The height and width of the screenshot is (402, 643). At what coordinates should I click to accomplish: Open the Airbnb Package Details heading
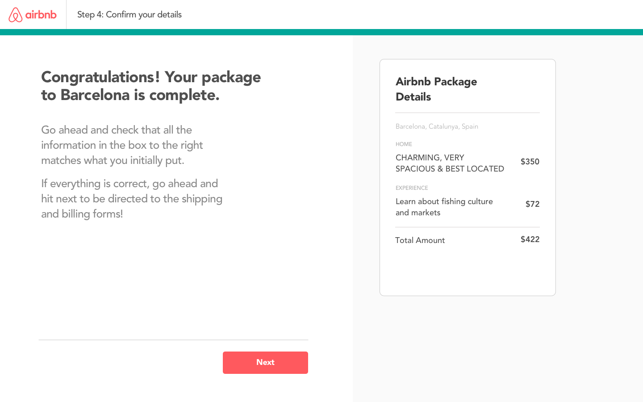pyautogui.click(x=436, y=89)
